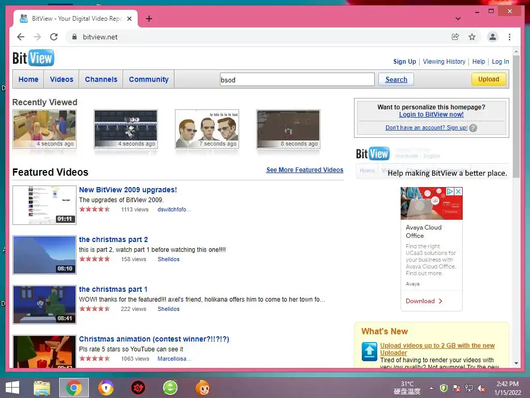Click Don't have an account? Sign up!
The width and height of the screenshot is (530, 398).
click(426, 127)
